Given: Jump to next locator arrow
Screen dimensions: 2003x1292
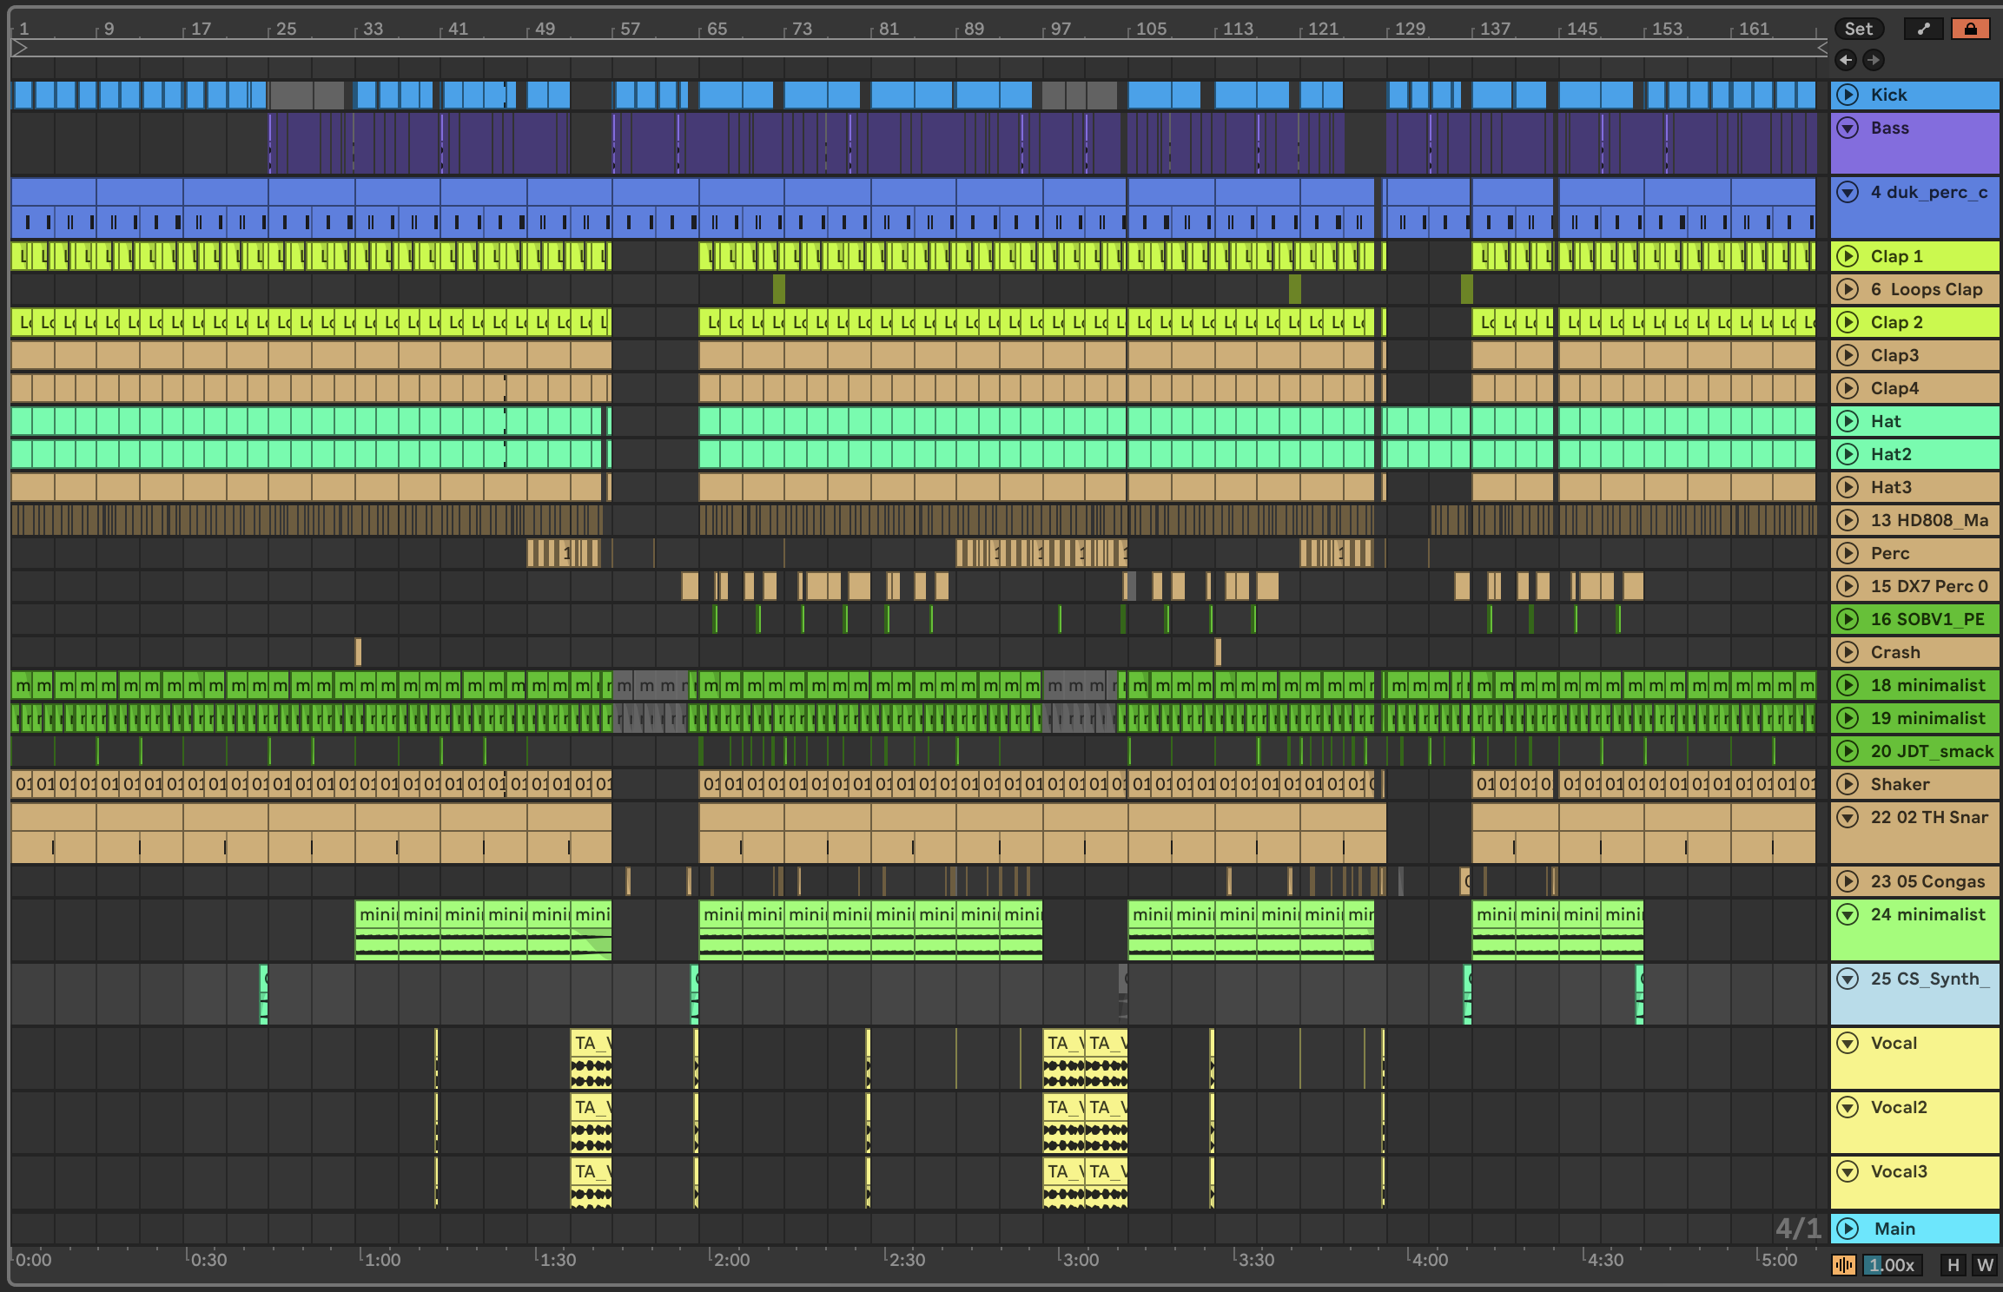Looking at the screenshot, I should click(1874, 60).
